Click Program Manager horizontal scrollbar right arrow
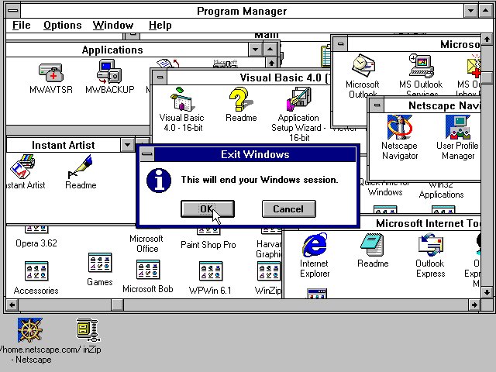Image resolution: width=496 pixels, height=372 pixels. [474, 305]
